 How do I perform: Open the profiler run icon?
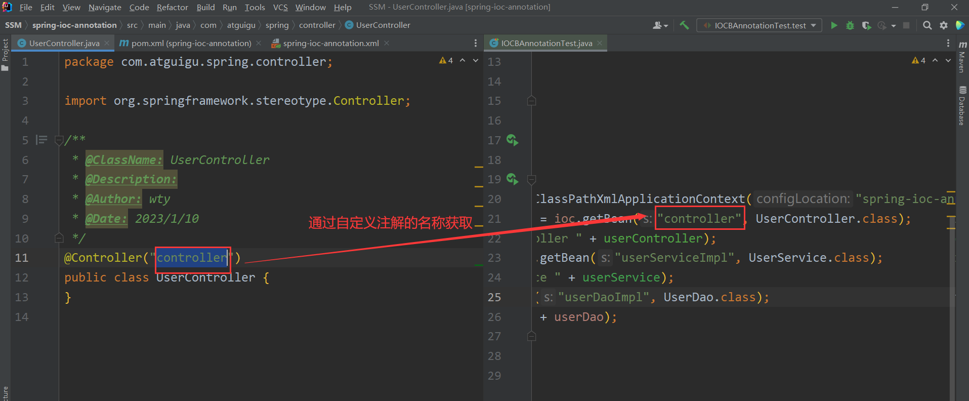(882, 25)
